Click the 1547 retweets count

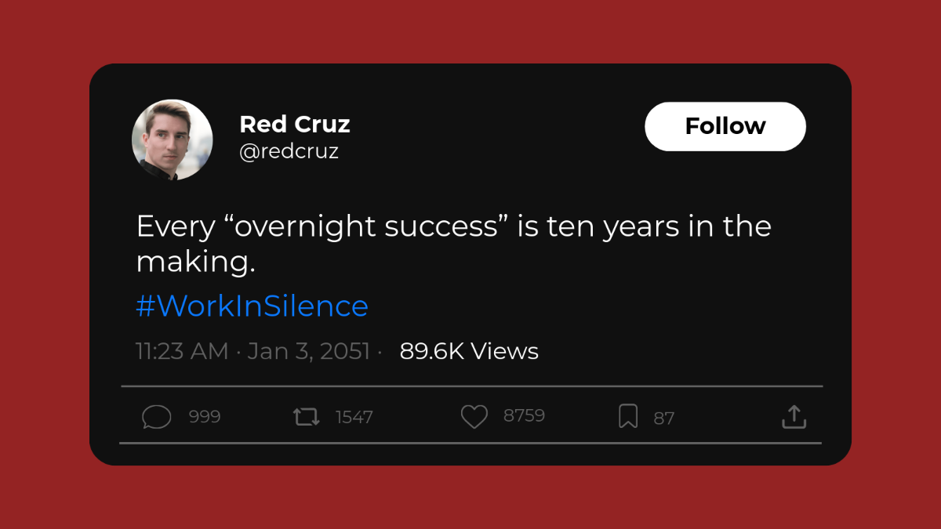coord(354,417)
